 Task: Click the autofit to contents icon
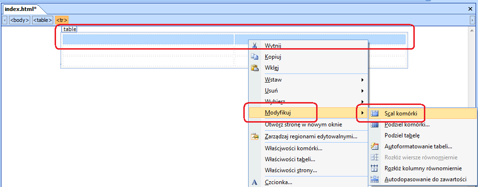pyautogui.click(x=375, y=179)
